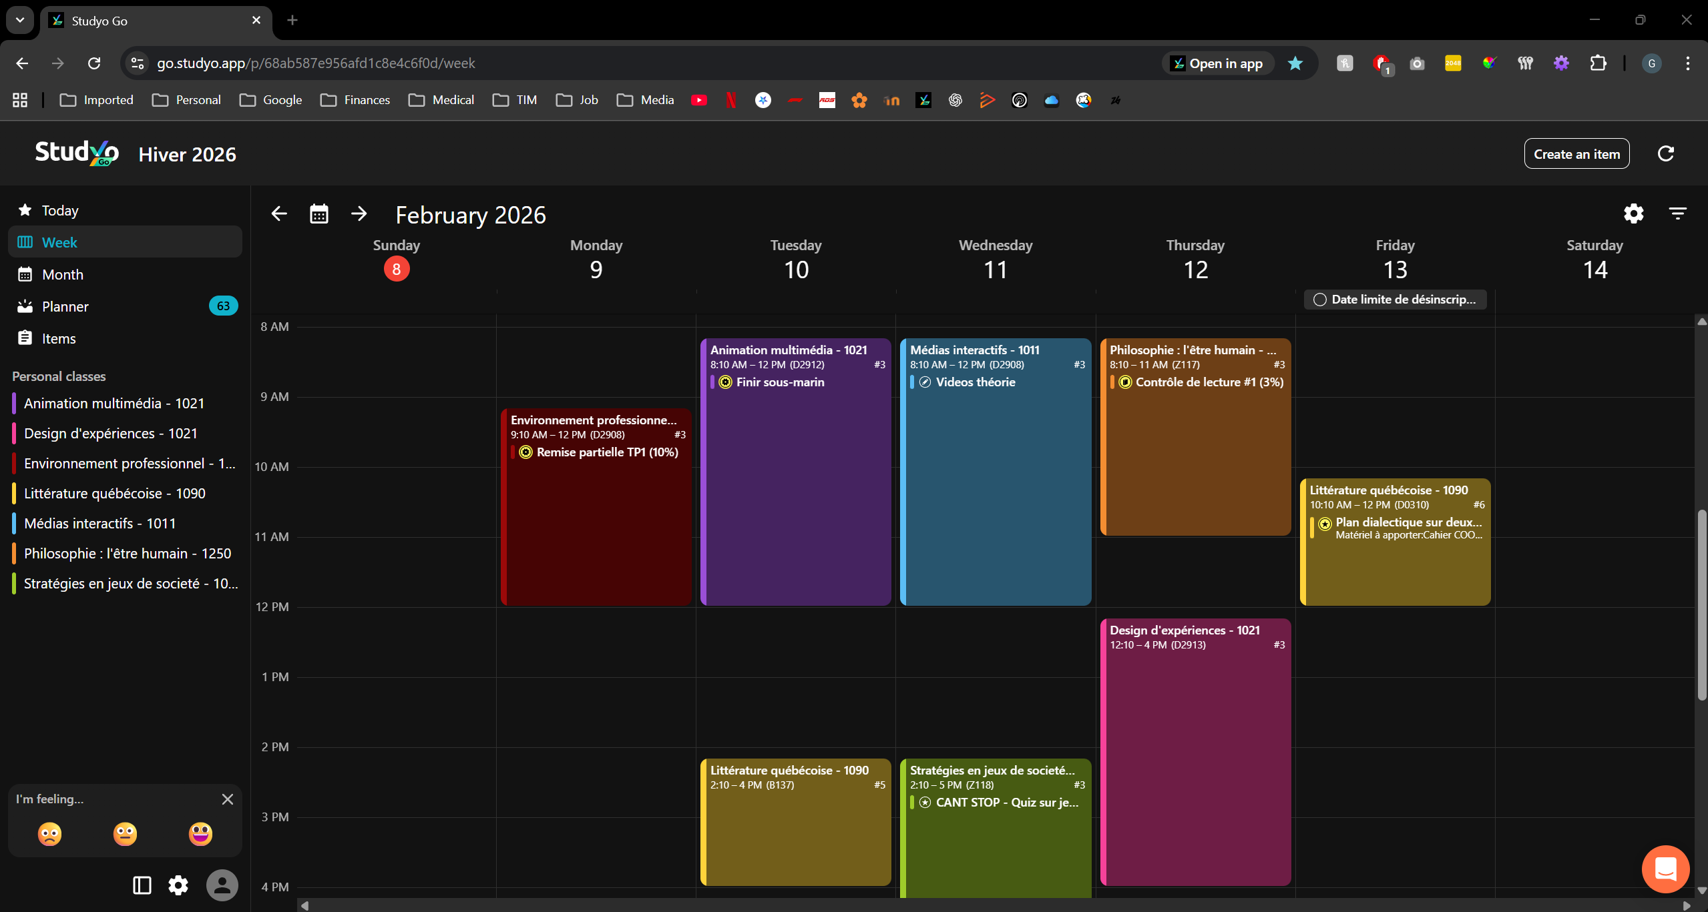Open calendar view settings gear
The image size is (1708, 912).
tap(1633, 213)
